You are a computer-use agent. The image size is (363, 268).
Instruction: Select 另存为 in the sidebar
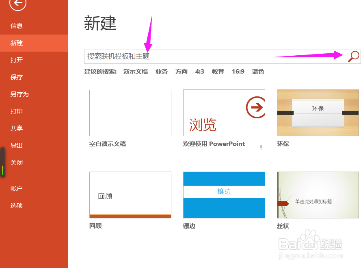[19, 94]
